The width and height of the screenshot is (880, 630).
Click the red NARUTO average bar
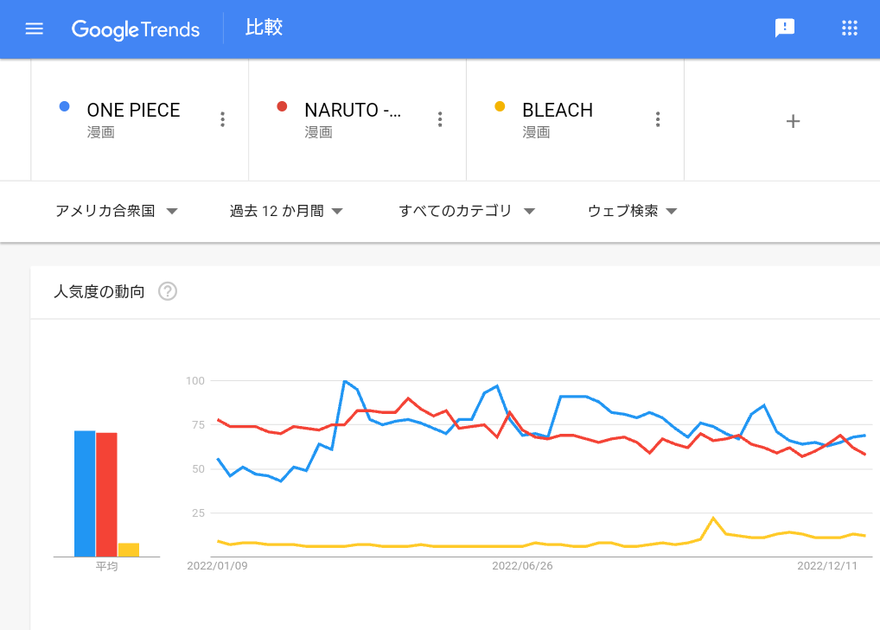tap(106, 494)
